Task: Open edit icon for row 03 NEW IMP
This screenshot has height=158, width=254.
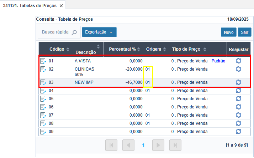Action: pyautogui.click(x=43, y=82)
